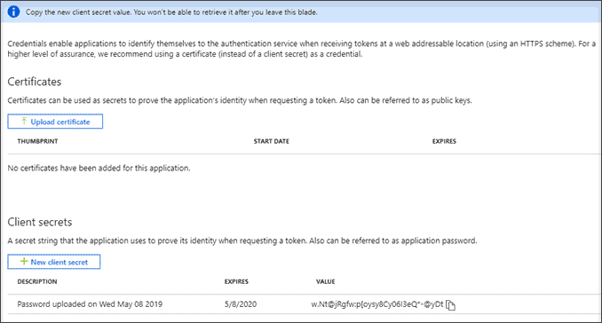Click the blue info icon in the banner
This screenshot has height=323, width=602.
(13, 12)
